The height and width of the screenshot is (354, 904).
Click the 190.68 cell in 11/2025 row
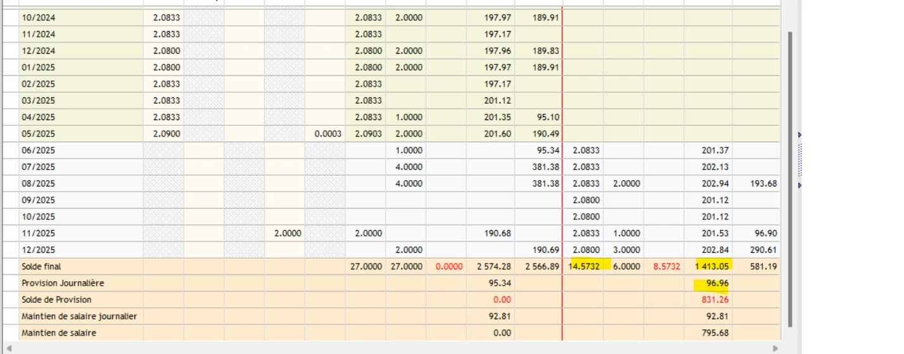[x=490, y=233]
